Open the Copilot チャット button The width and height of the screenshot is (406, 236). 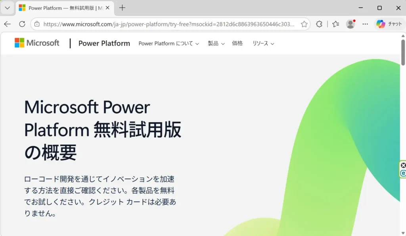coord(389,24)
